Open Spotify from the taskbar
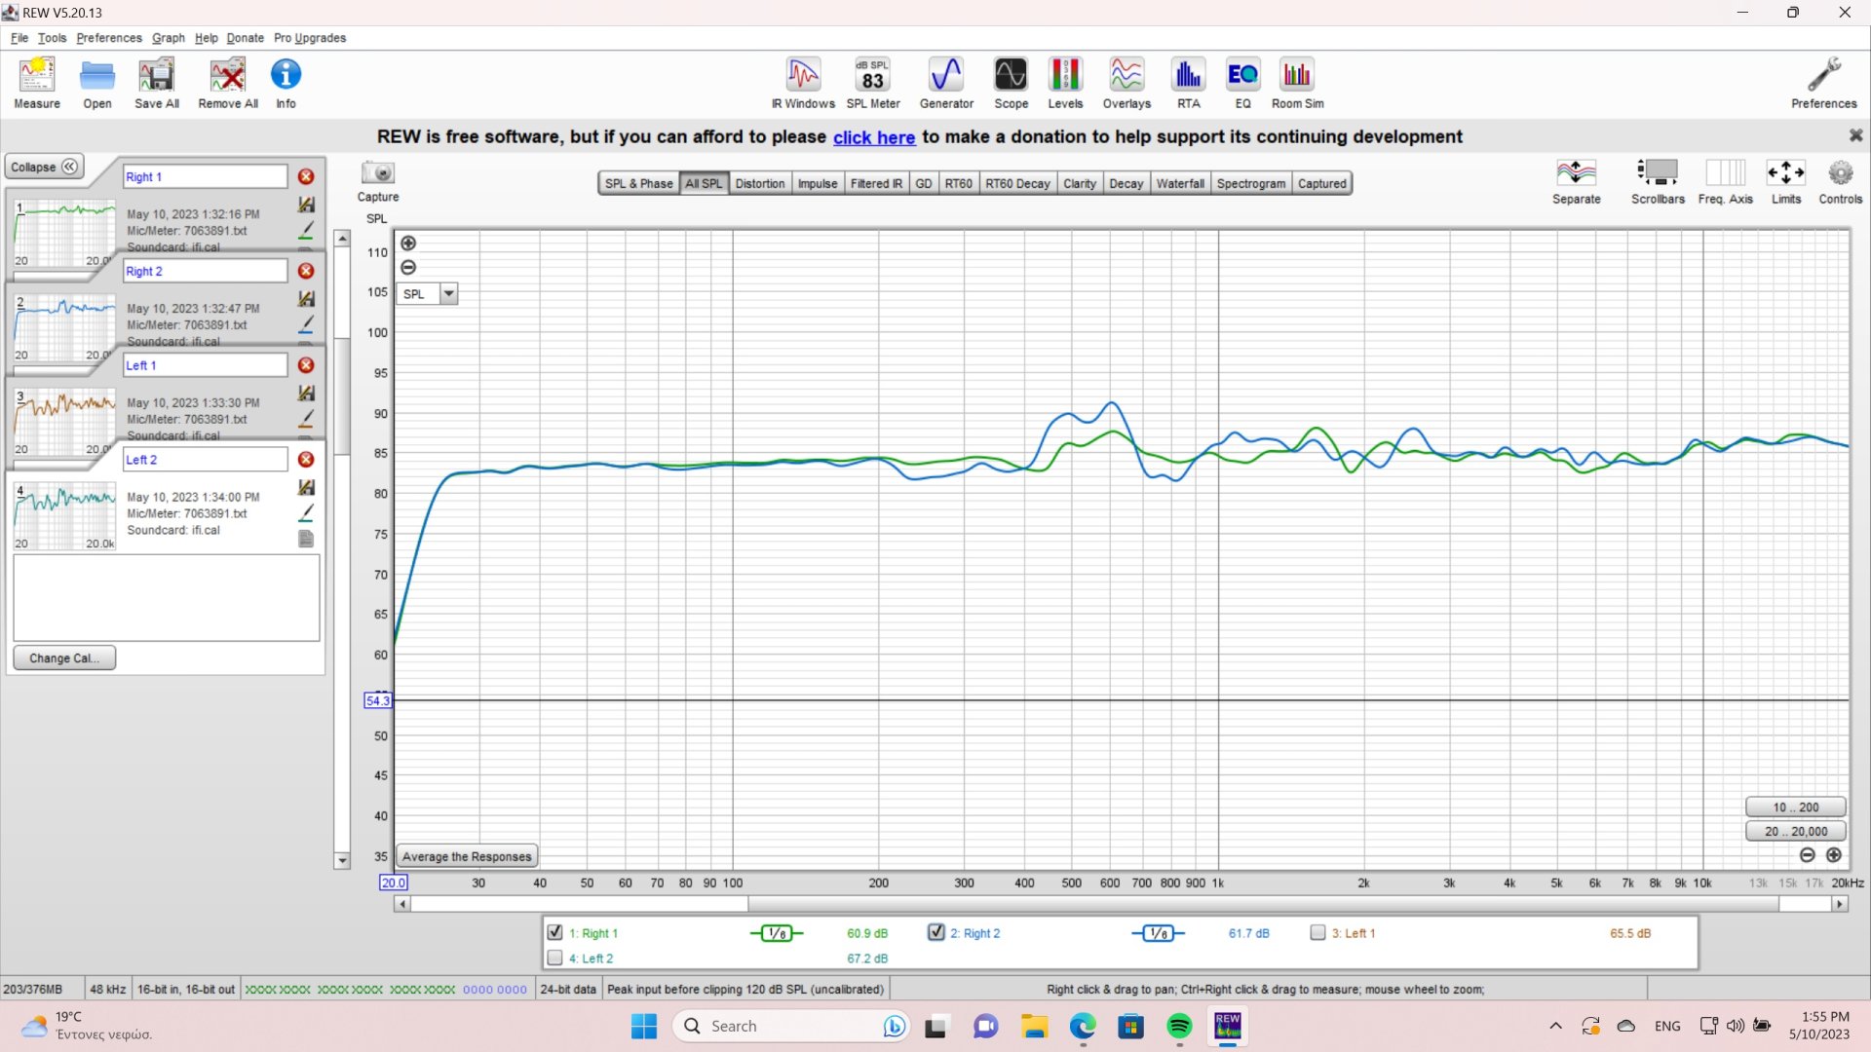The height and width of the screenshot is (1052, 1871). click(x=1179, y=1026)
